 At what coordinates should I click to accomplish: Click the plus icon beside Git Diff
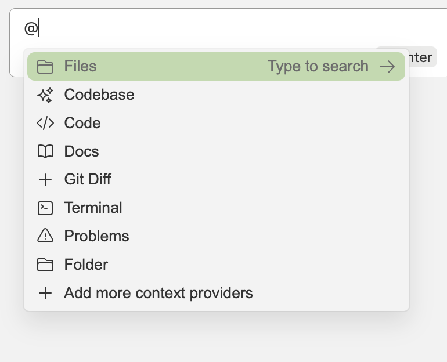[45, 180]
